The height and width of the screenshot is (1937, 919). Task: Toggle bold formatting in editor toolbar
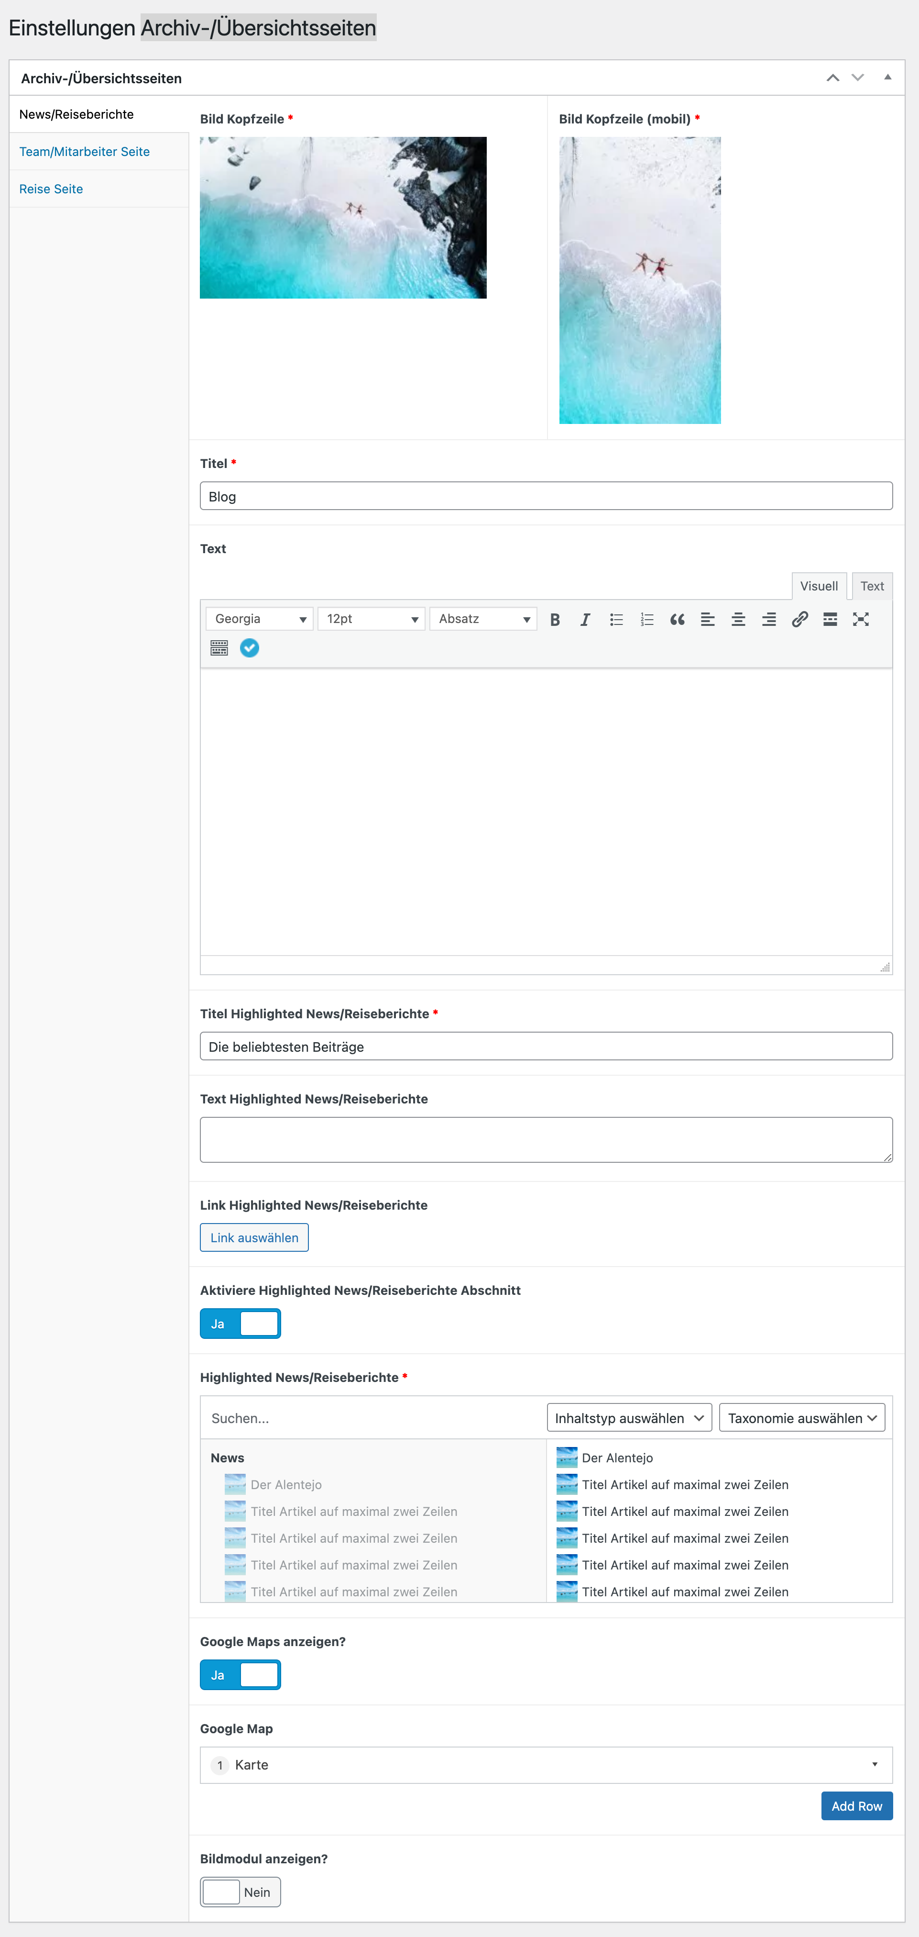point(555,619)
